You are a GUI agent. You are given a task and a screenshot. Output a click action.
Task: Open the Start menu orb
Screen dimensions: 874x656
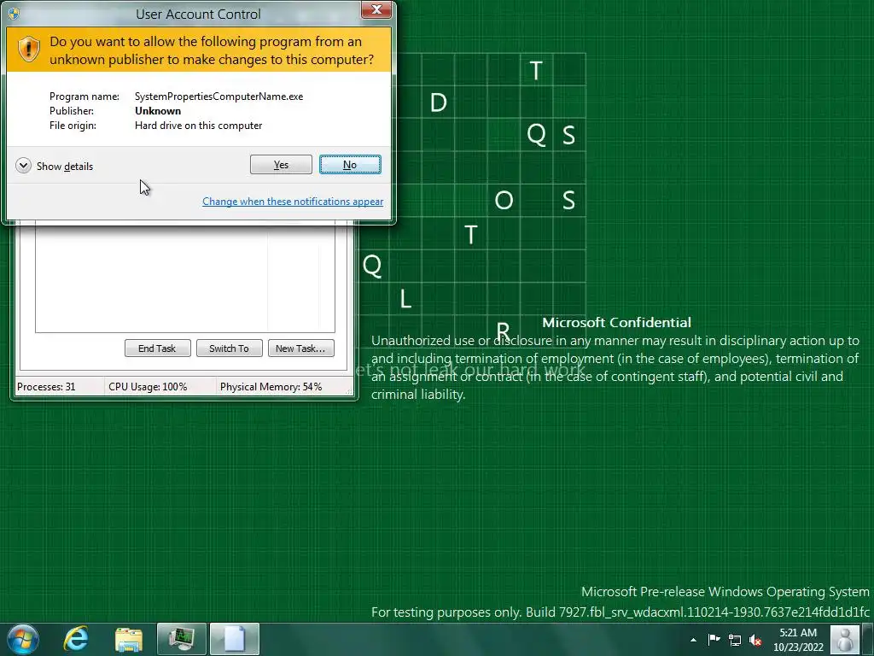[23, 639]
